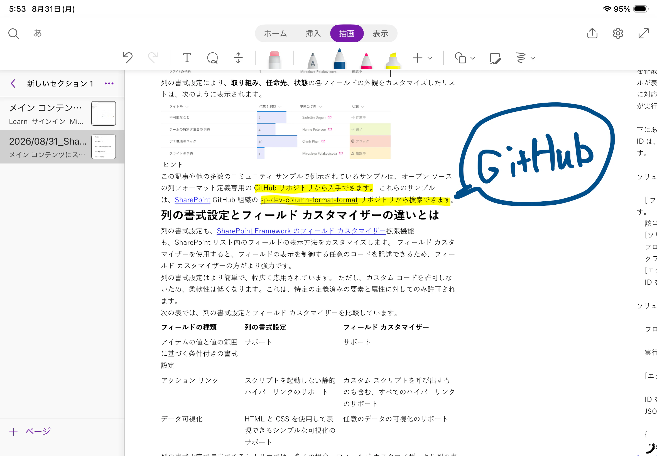Viewport: 657px width, 456px height.
Task: Enter full screen with expand arrows
Action: coord(644,33)
